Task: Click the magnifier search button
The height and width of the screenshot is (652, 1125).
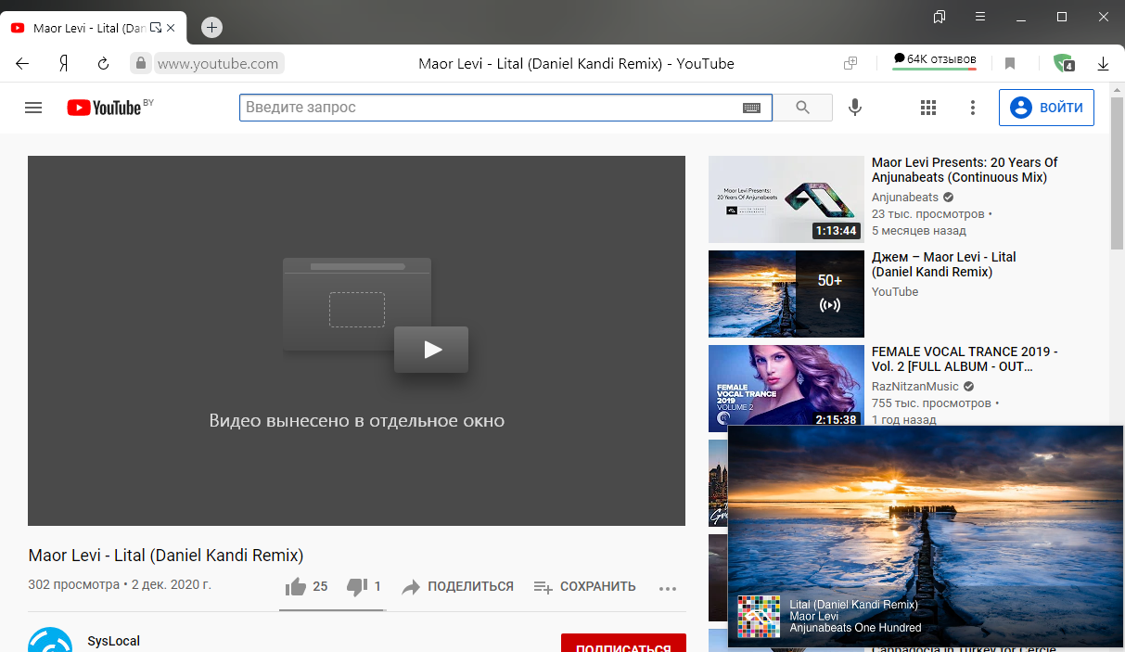Action: pos(802,108)
